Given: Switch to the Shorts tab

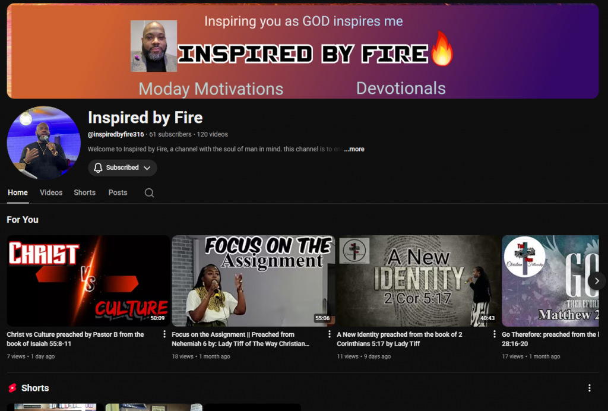Looking at the screenshot, I should (x=84, y=192).
